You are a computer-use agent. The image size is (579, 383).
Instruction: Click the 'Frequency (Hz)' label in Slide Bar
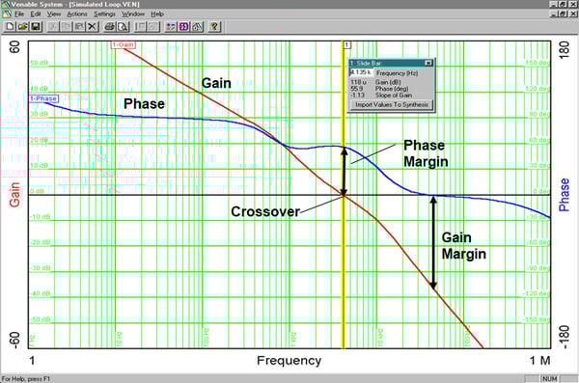397,73
